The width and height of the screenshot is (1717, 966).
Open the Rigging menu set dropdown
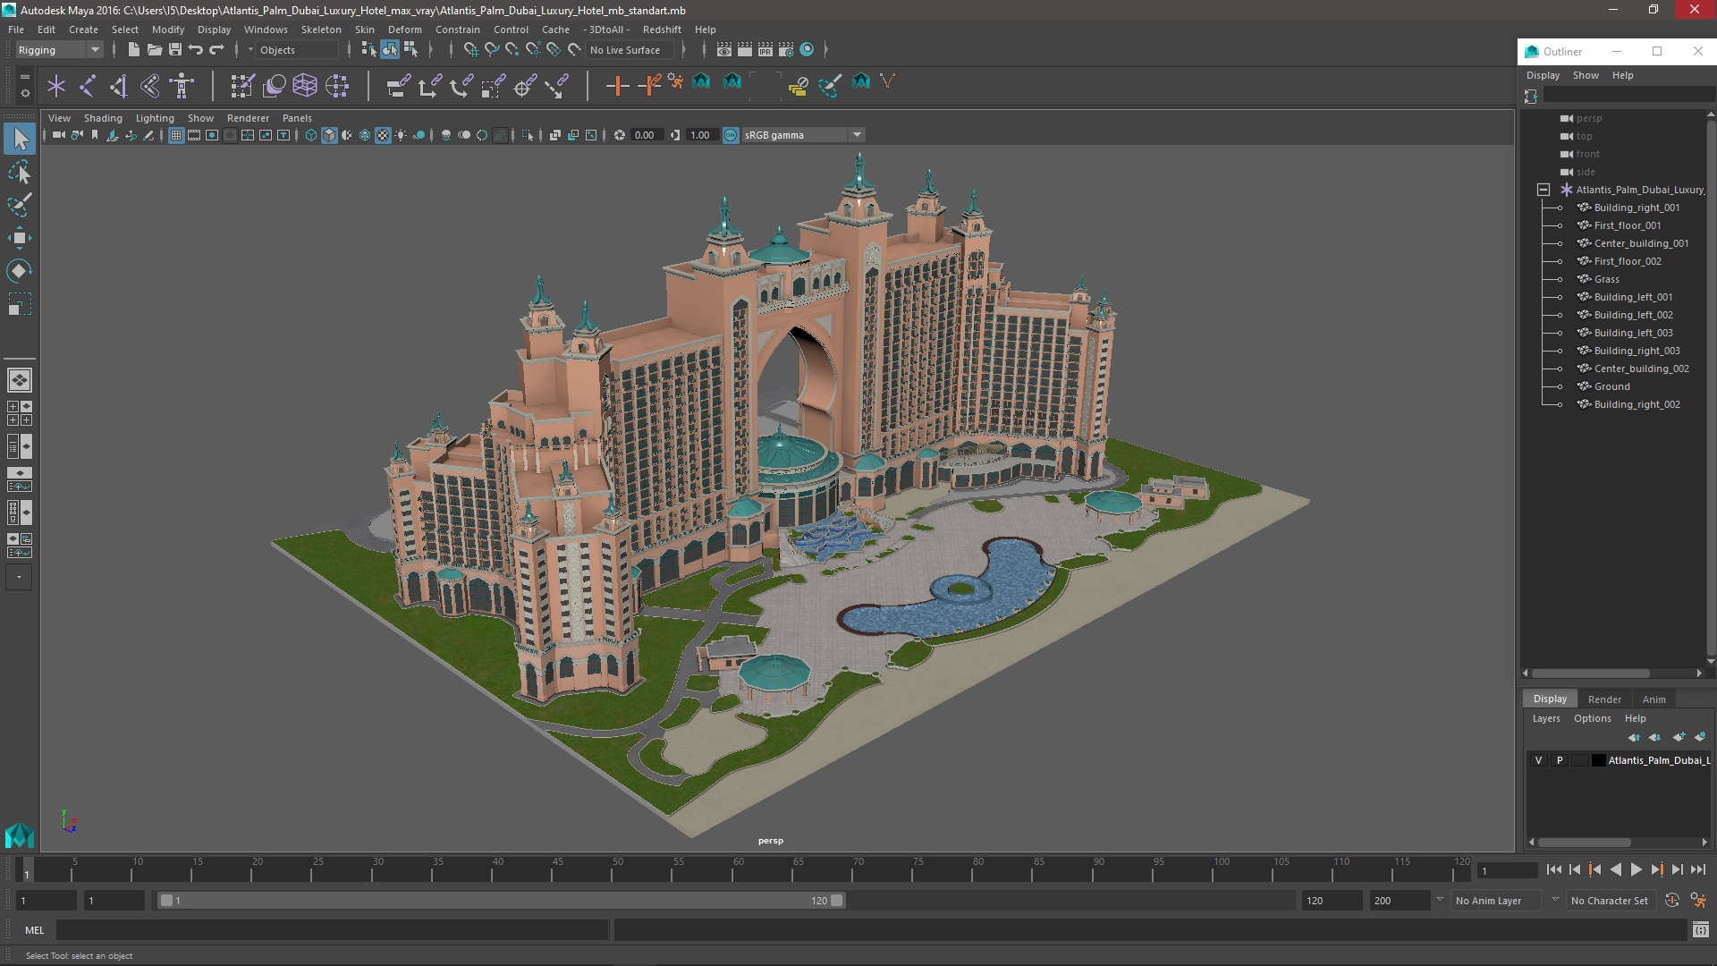59,50
